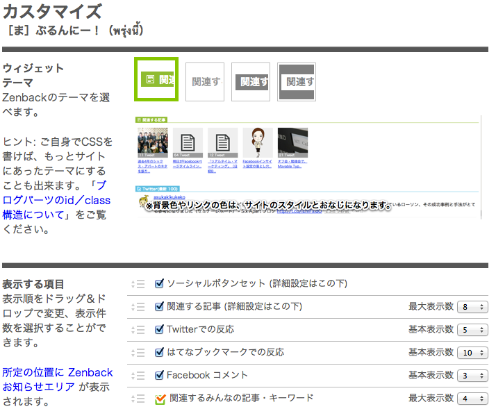Toggle Facebook コメント checkbox
This screenshot has height=409, width=496.
160,375
